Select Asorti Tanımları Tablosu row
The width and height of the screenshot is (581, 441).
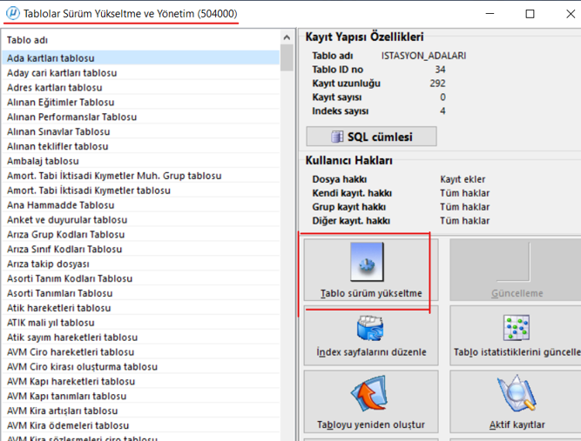point(141,293)
